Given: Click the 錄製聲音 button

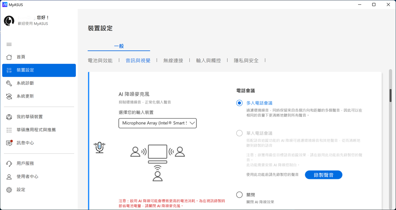Looking at the screenshot, I should pyautogui.click(x=323, y=175).
